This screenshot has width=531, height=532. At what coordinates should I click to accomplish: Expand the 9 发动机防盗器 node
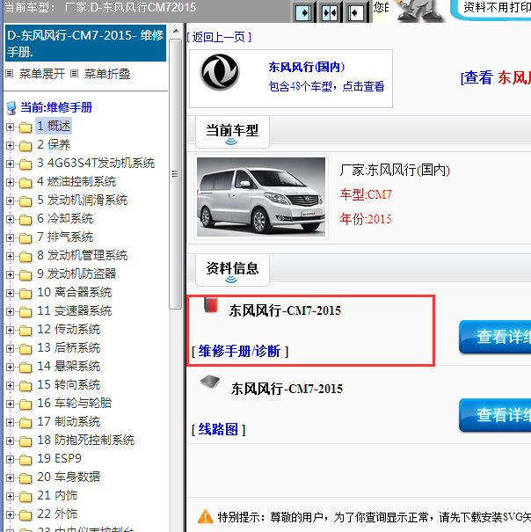pos(10,275)
